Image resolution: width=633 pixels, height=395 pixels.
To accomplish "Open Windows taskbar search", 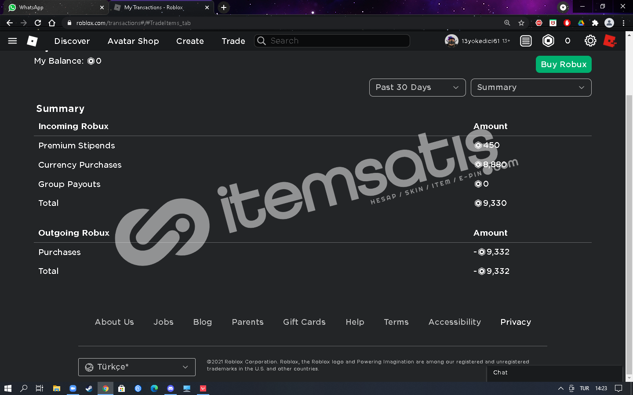I will (x=24, y=388).
